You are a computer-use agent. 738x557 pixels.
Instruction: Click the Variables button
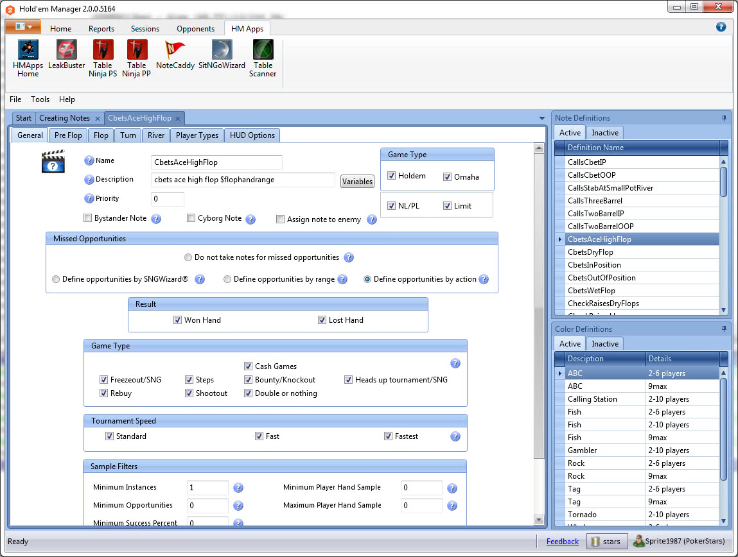pyautogui.click(x=357, y=182)
